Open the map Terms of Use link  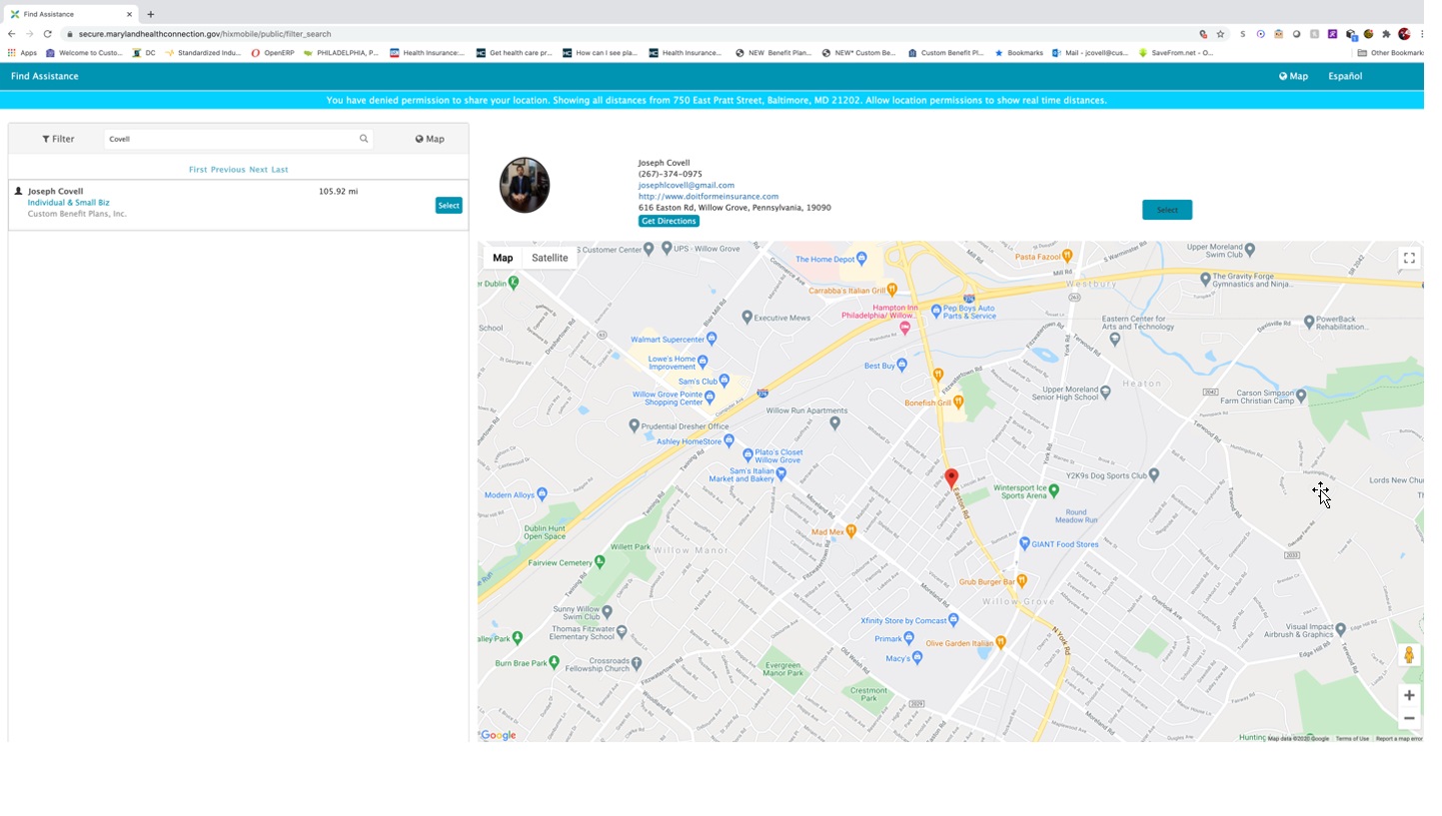click(1352, 738)
